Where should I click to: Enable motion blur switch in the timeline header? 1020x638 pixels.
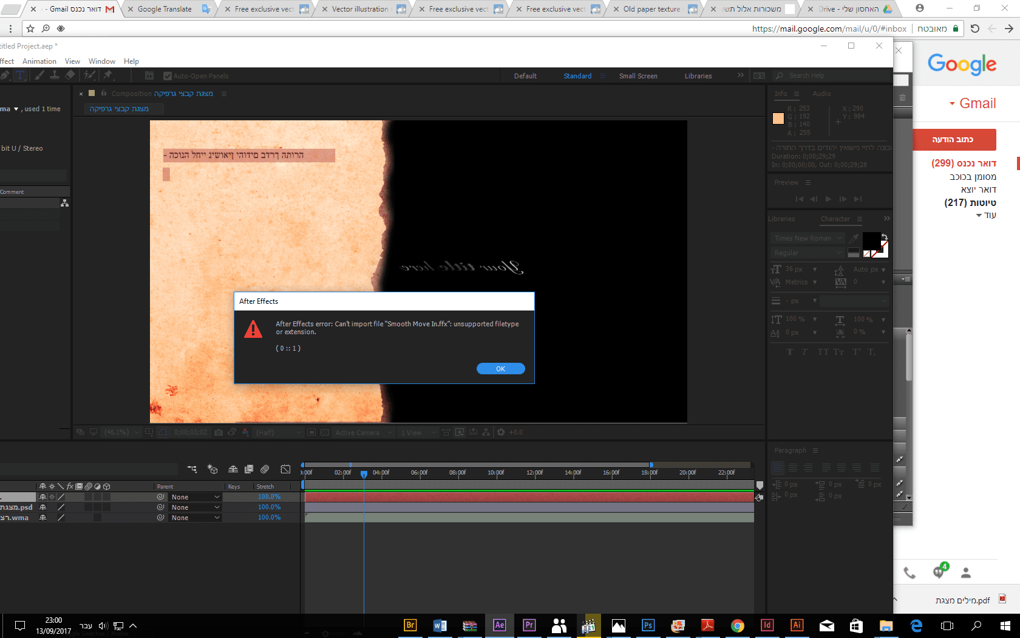265,469
